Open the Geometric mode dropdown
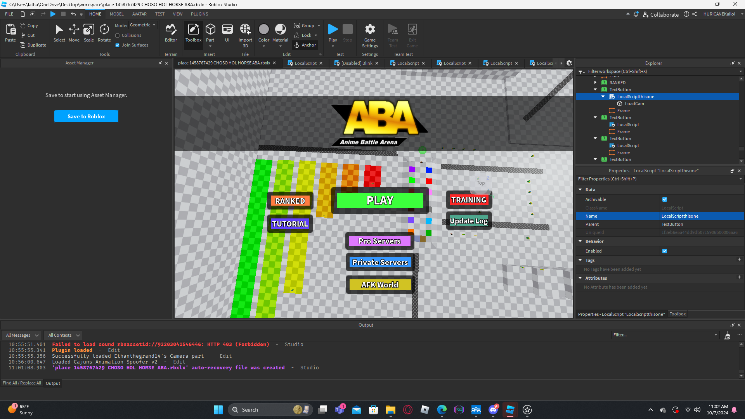The height and width of the screenshot is (419, 745). [143, 25]
